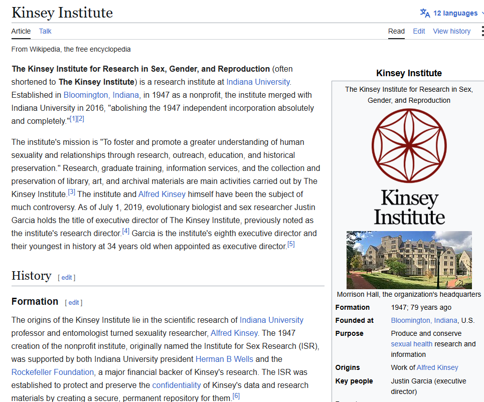
Task: Click the infobox 'Origins' label
Action: [348, 367]
